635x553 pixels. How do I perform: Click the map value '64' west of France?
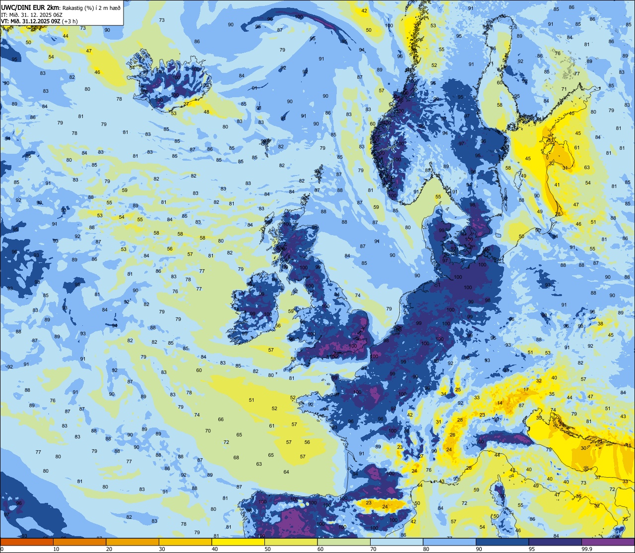(x=286, y=472)
